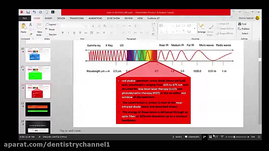Open Comments pane from status bar

[x=192, y=137]
